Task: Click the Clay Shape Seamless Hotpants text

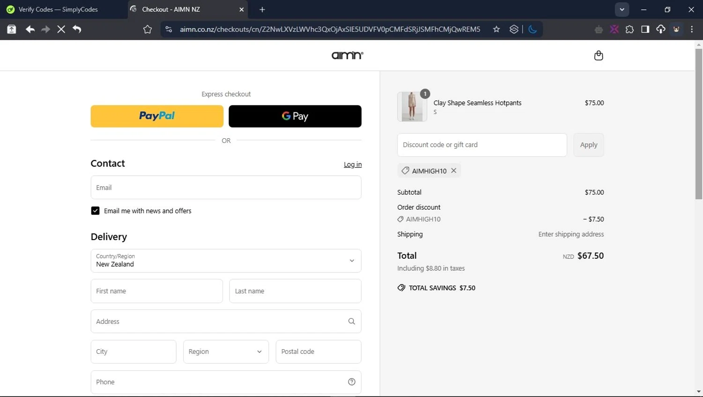Action: click(x=477, y=103)
